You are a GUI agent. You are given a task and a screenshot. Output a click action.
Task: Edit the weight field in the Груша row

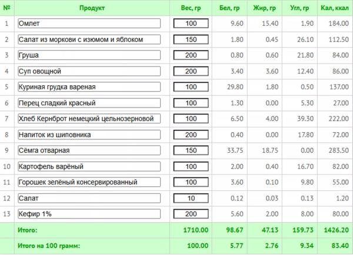191,55
